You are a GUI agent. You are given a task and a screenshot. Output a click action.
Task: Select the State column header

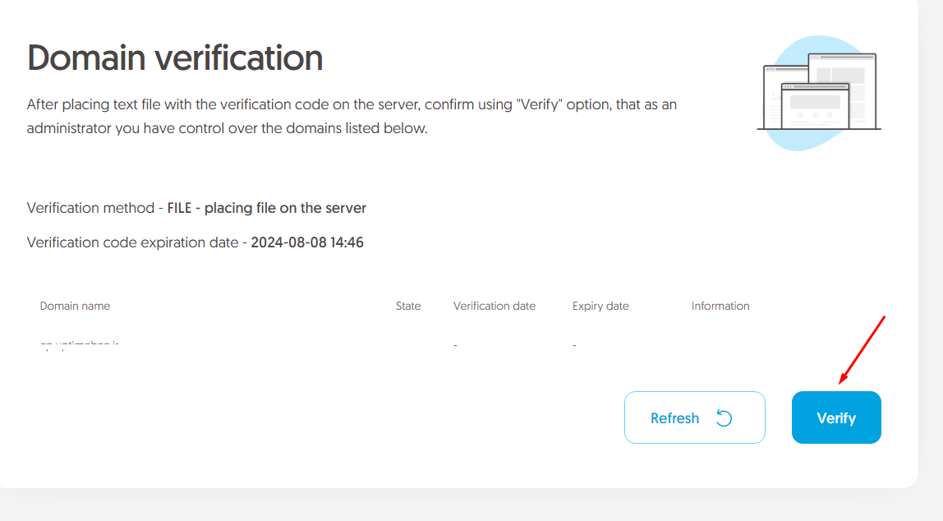coord(408,306)
